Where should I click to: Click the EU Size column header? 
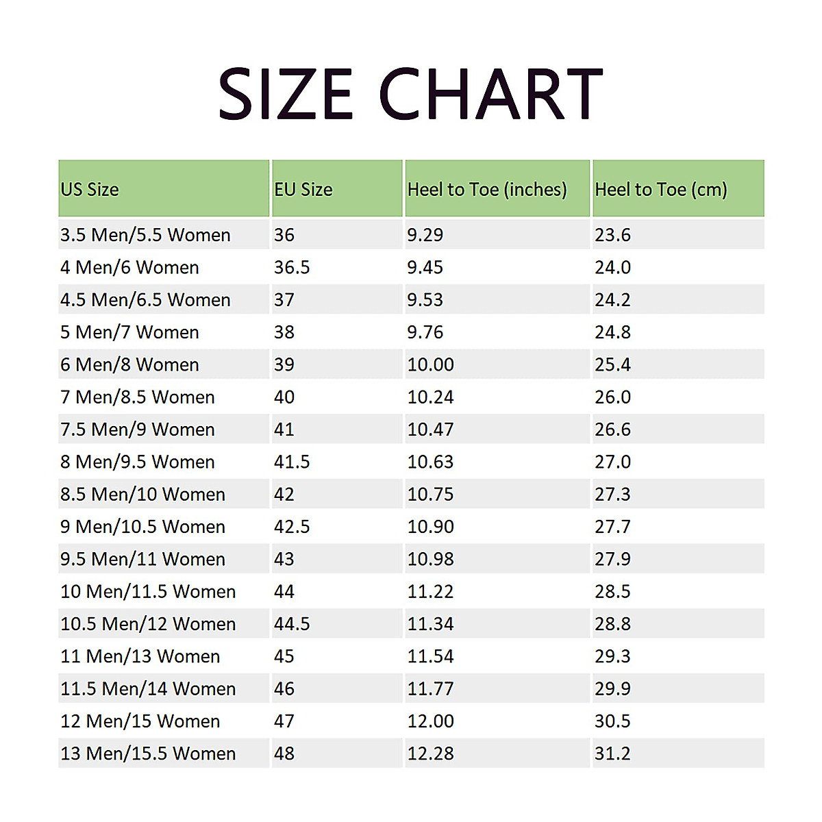[x=303, y=190]
